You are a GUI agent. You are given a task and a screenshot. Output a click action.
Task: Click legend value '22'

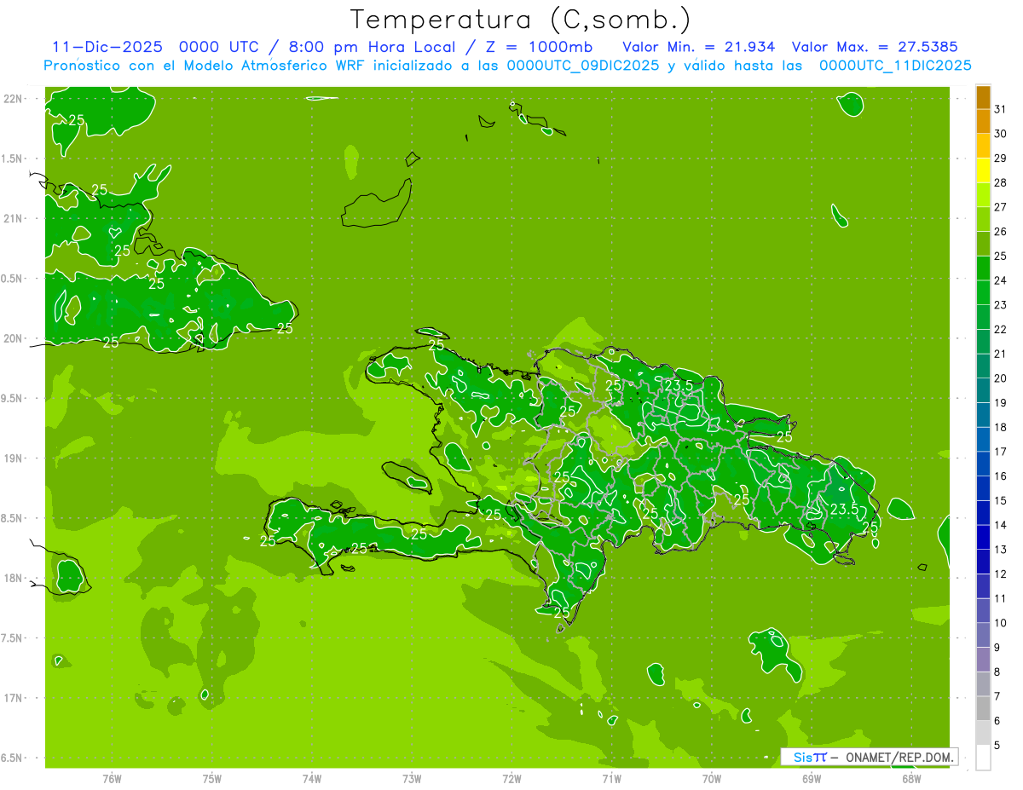click(x=1001, y=329)
